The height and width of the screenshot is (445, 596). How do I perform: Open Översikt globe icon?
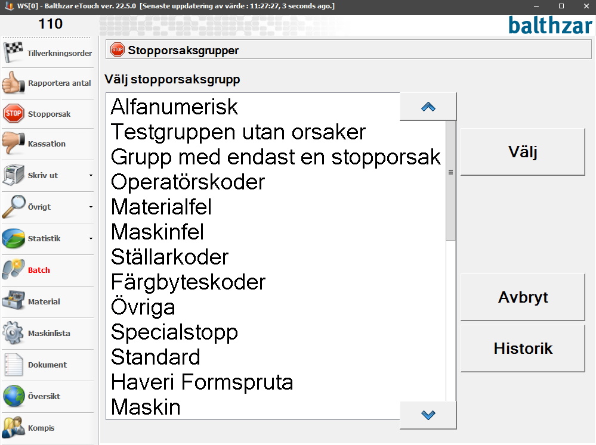tap(14, 396)
